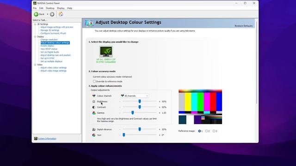Open the System Information link
Image resolution: width=296 pixels, height=166 pixels.
click(x=47, y=138)
